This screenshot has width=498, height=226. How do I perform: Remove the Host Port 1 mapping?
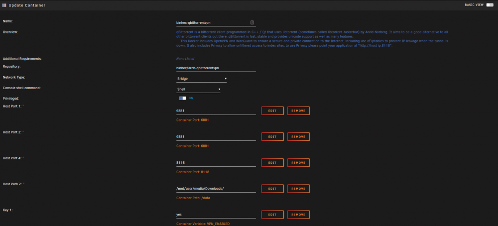[x=298, y=111]
